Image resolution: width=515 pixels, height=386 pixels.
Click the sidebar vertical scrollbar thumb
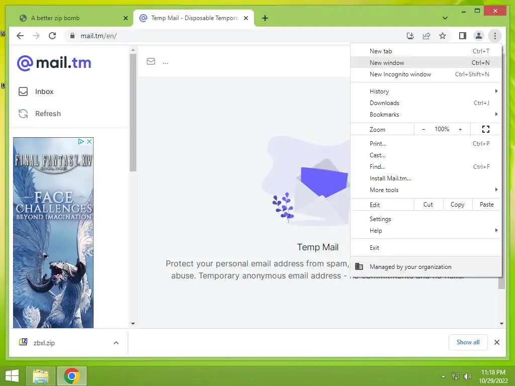133,113
